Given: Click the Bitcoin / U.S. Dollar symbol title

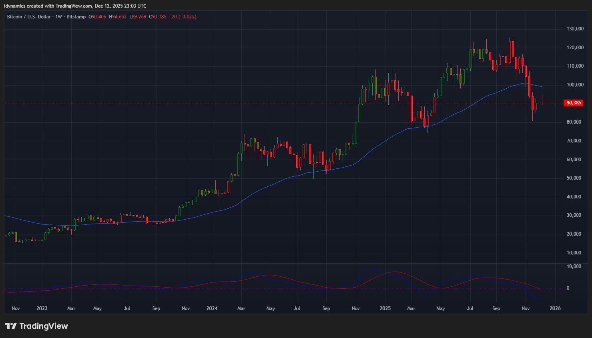Looking at the screenshot, I should click(29, 17).
